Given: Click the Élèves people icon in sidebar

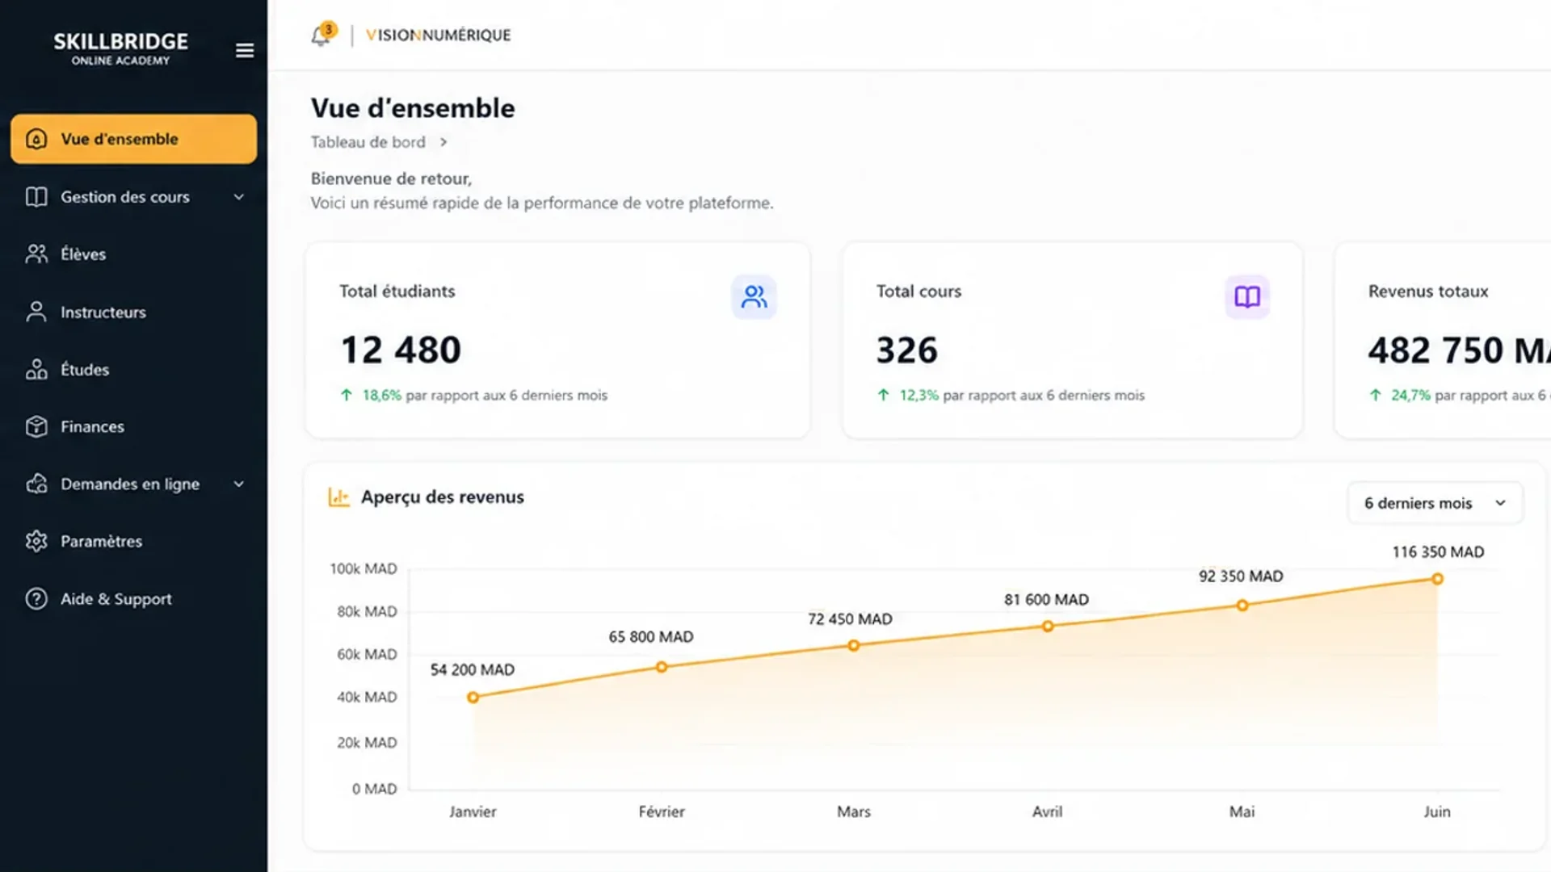Looking at the screenshot, I should tap(36, 254).
